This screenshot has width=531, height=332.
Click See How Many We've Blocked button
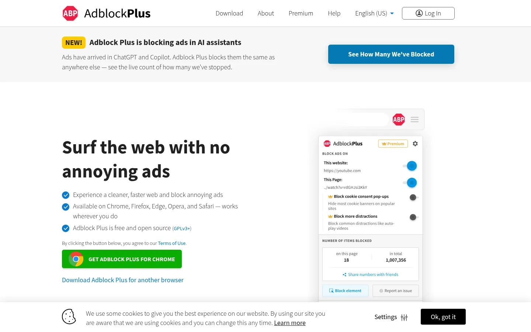pyautogui.click(x=391, y=54)
